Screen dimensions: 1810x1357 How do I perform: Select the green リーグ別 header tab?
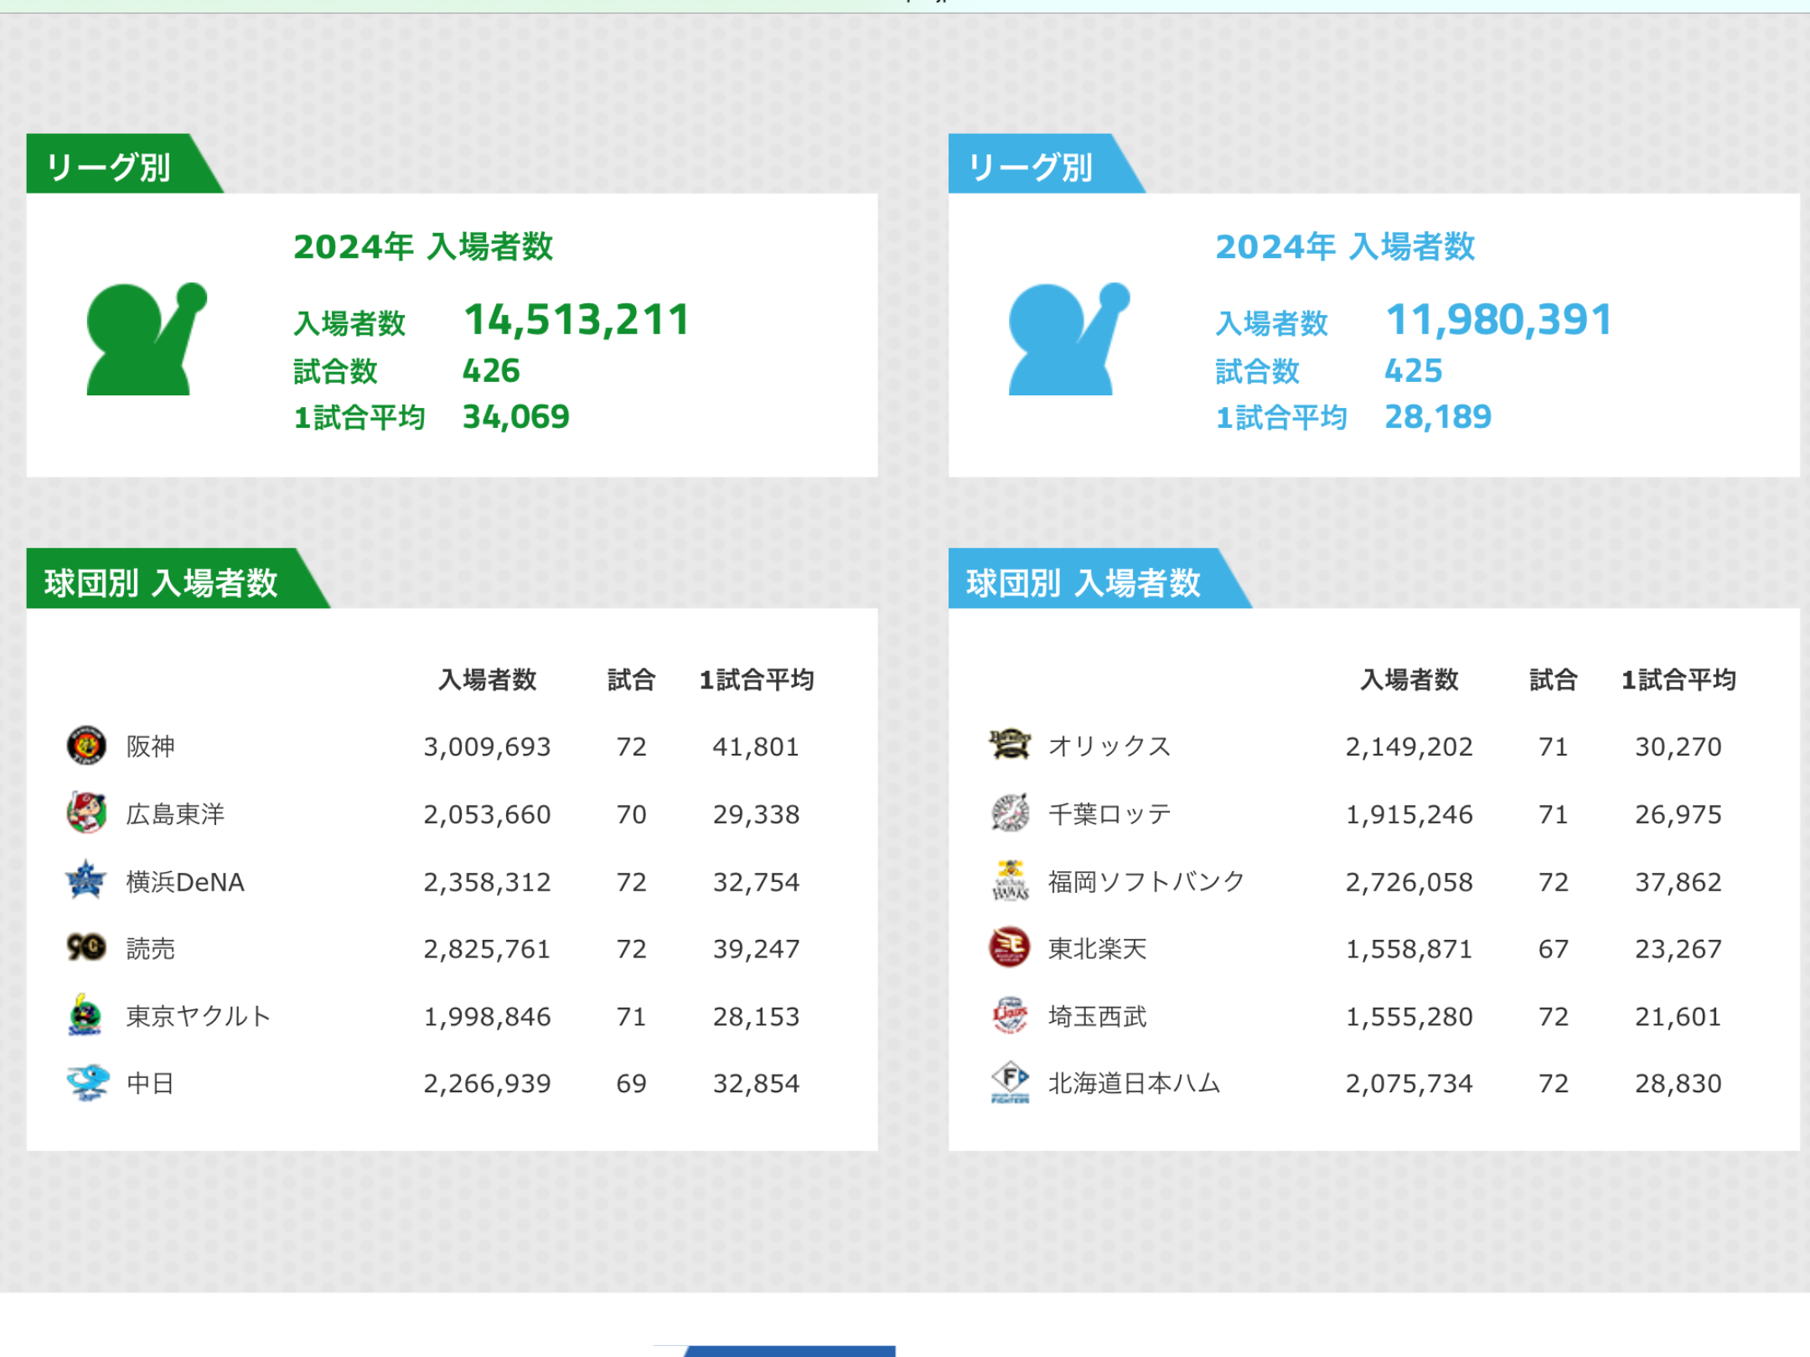pyautogui.click(x=125, y=163)
